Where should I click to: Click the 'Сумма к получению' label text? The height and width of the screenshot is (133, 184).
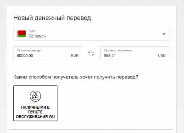pos(118,50)
